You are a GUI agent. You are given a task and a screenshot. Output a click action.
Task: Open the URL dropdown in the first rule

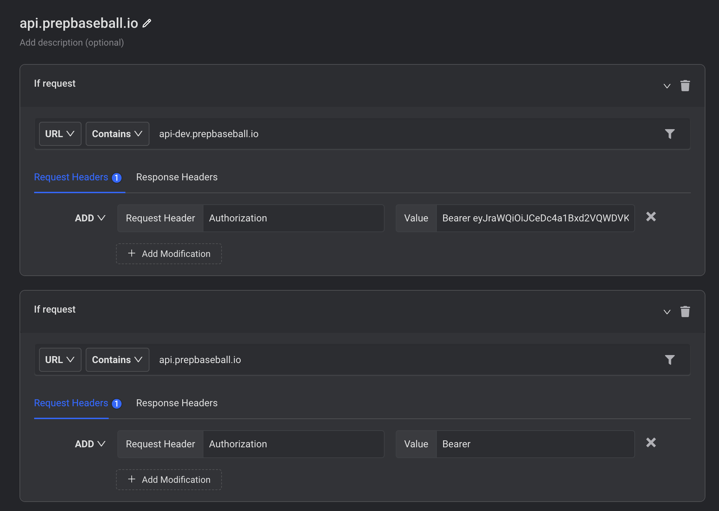click(60, 134)
